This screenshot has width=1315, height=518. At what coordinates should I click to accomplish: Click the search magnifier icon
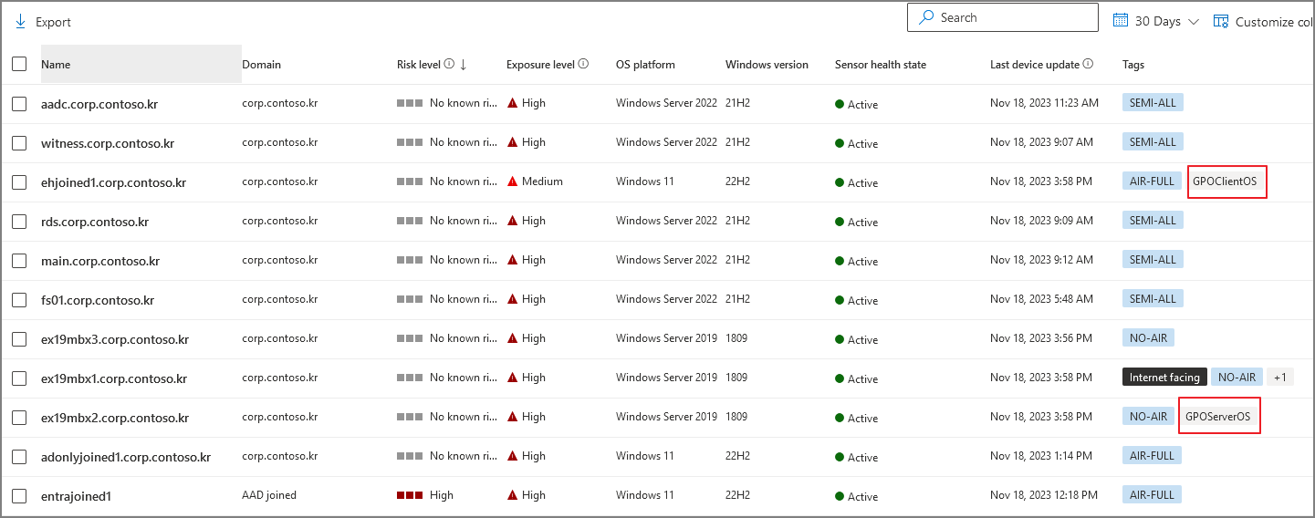(925, 17)
